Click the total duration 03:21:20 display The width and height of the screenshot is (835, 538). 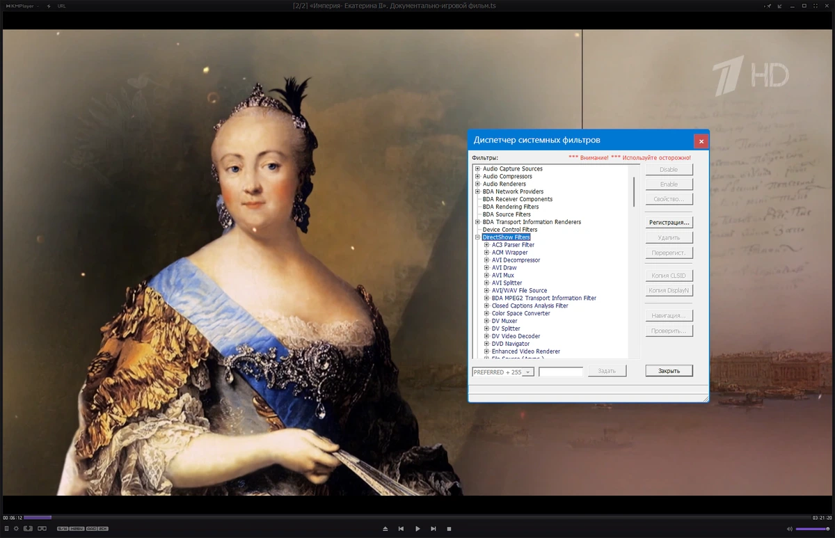click(822, 518)
